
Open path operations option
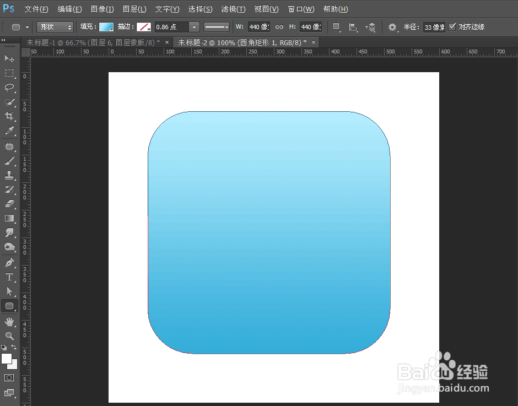click(336, 27)
